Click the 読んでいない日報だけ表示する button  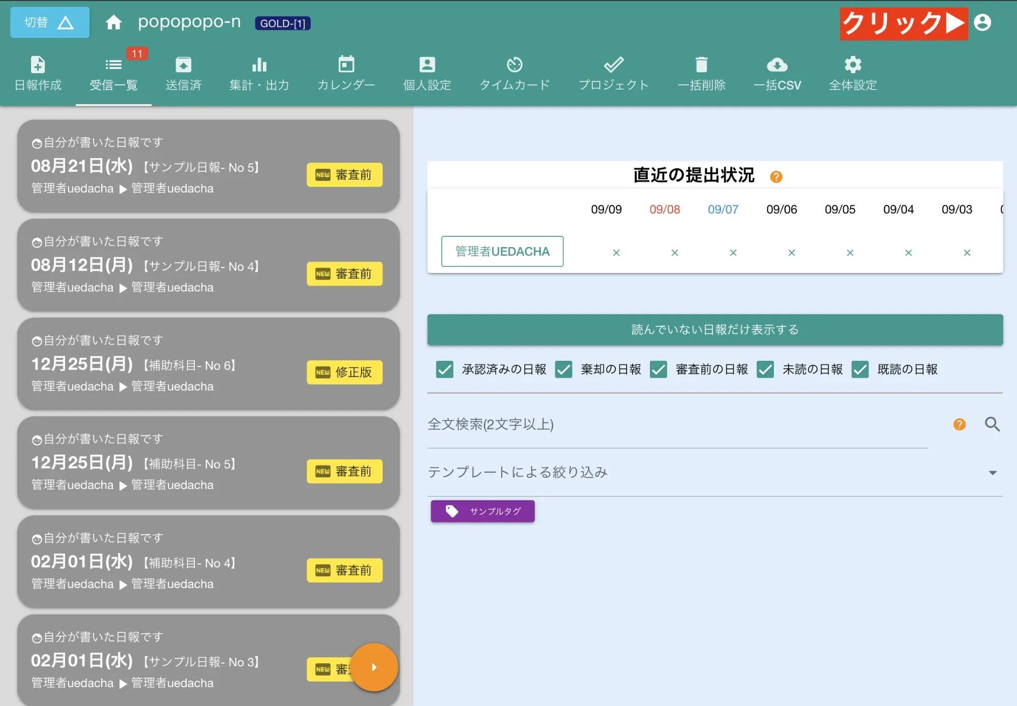click(x=715, y=329)
